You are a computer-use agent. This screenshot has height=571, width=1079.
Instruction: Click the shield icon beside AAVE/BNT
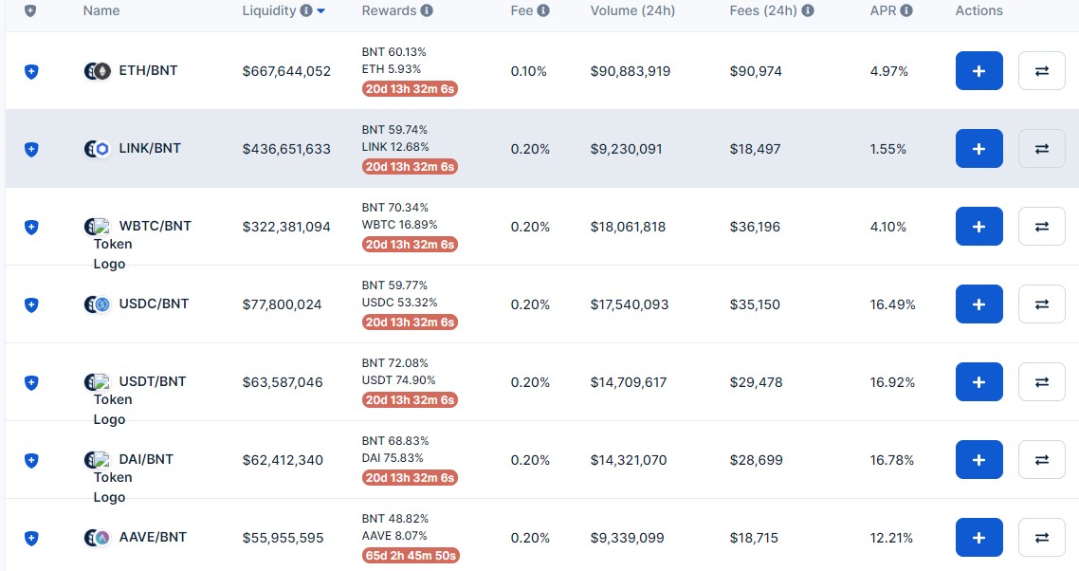31,538
